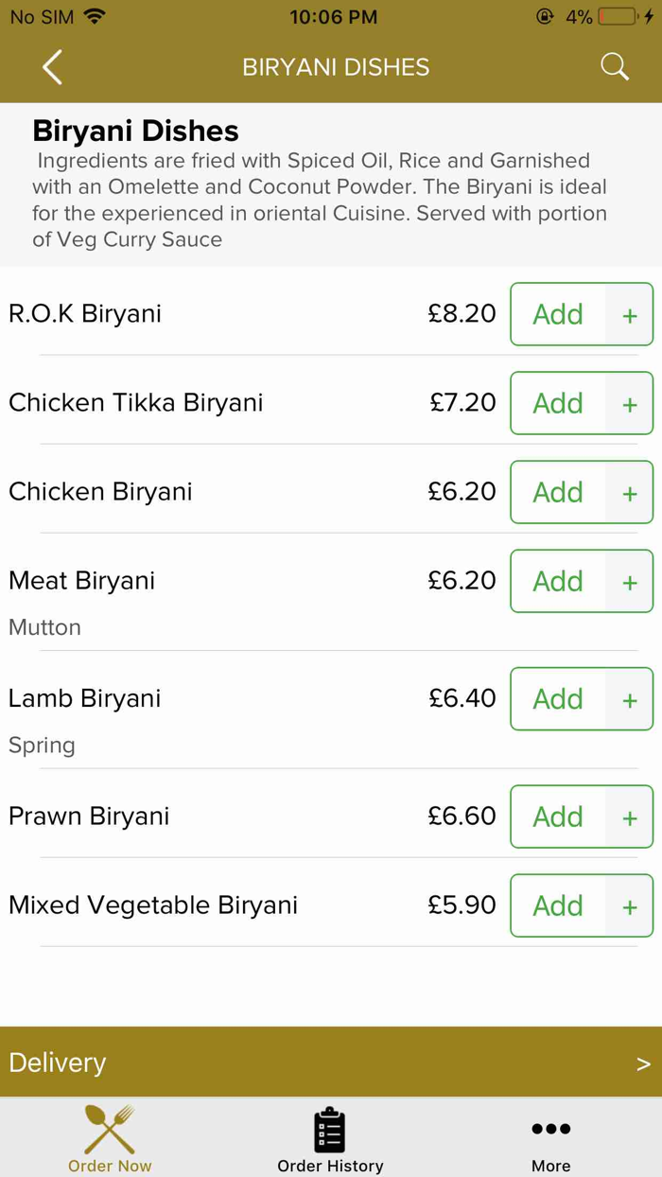Tap the plus icon for Mixed Vegetable Biryani
Screen dimensions: 662x1177
[630, 906]
